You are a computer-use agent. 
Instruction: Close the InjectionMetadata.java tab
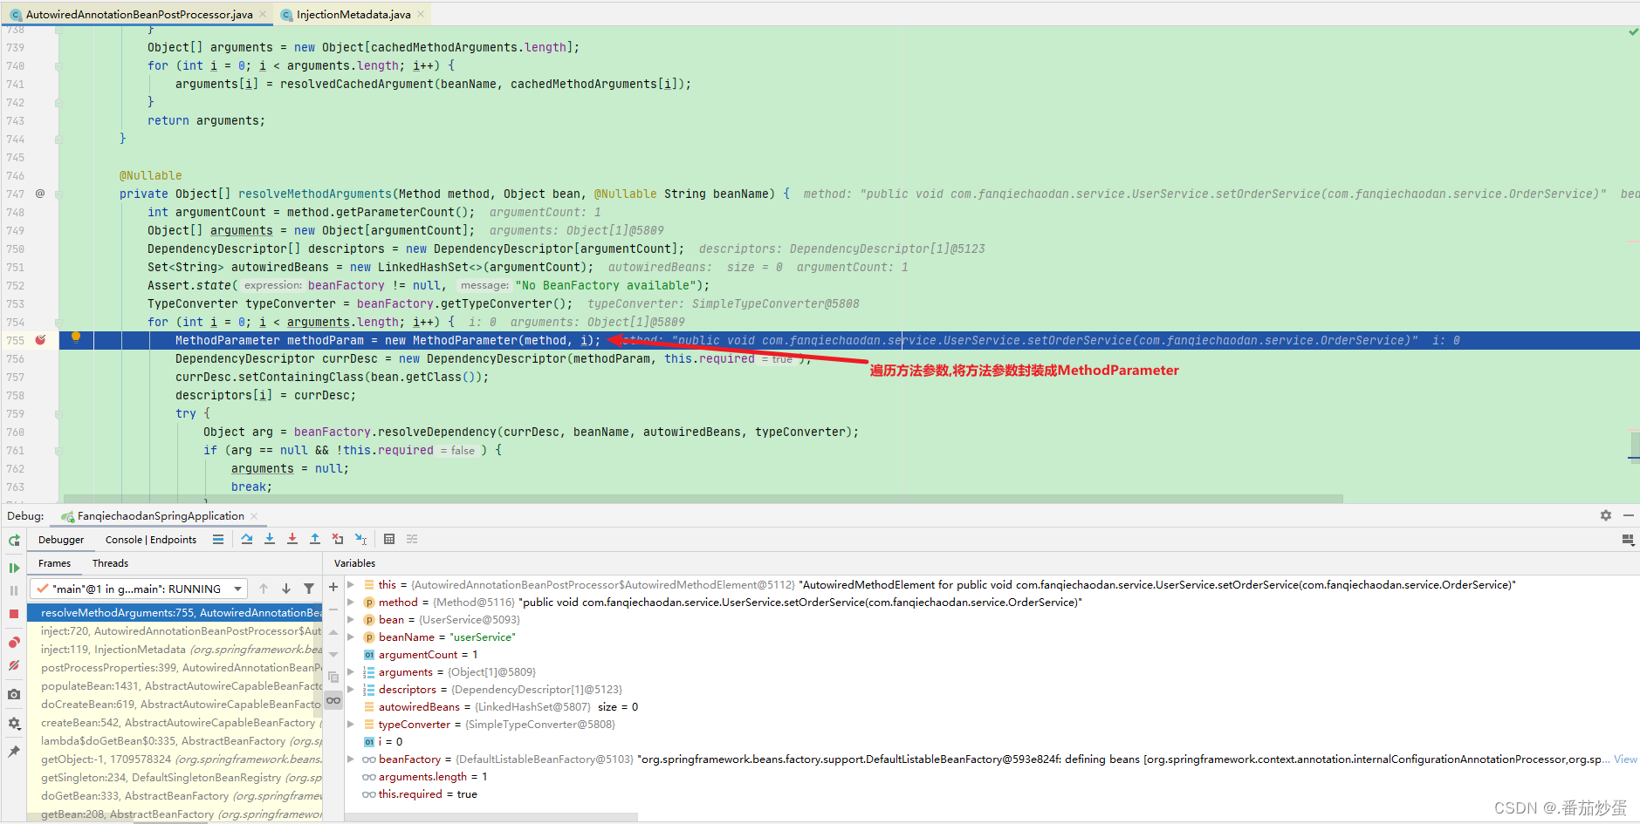pos(422,14)
